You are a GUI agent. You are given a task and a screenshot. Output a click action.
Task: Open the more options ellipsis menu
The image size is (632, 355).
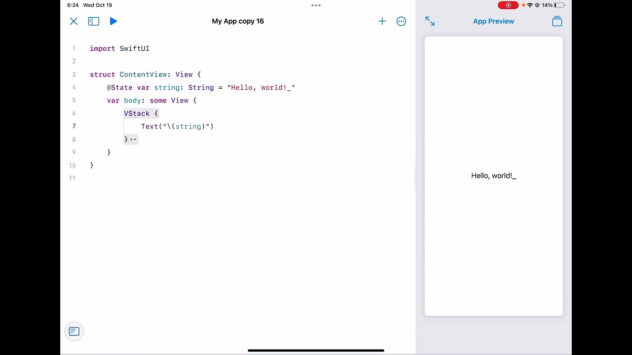tap(401, 21)
